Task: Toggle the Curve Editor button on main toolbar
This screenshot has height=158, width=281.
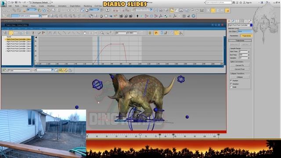Action: click(177, 10)
